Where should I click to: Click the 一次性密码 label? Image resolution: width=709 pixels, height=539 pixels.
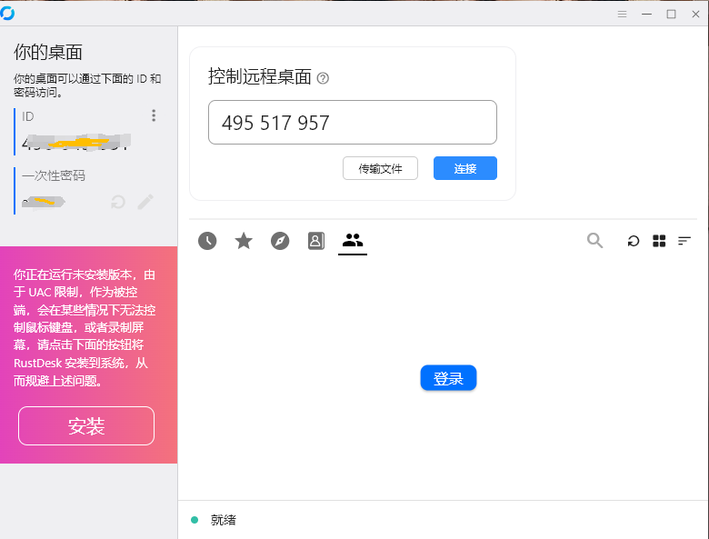coord(54,175)
